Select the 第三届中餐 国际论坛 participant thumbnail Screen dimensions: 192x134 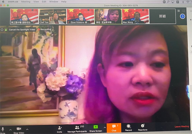tap(24, 16)
